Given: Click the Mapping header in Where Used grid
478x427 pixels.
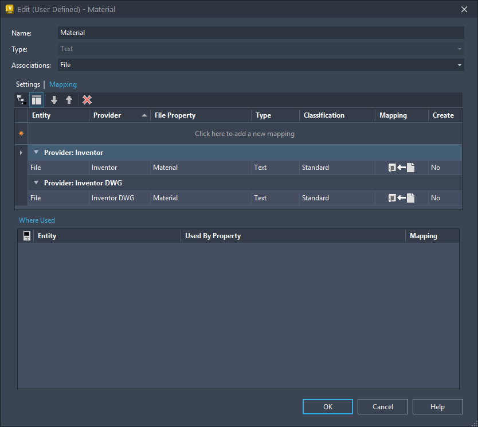Looking at the screenshot, I should pos(432,236).
